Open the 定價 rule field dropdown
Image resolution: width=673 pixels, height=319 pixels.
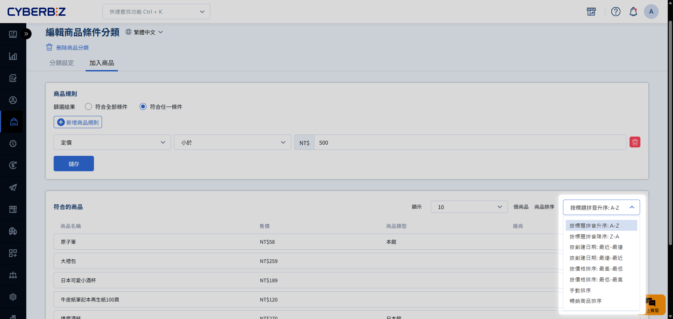click(112, 143)
